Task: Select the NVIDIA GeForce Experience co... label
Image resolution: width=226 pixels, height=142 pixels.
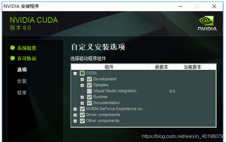Action: pos(116,109)
